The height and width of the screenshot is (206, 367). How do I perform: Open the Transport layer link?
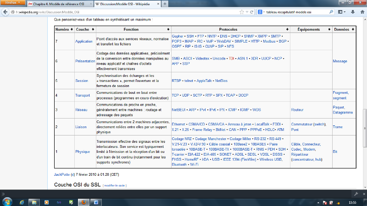click(x=83, y=95)
